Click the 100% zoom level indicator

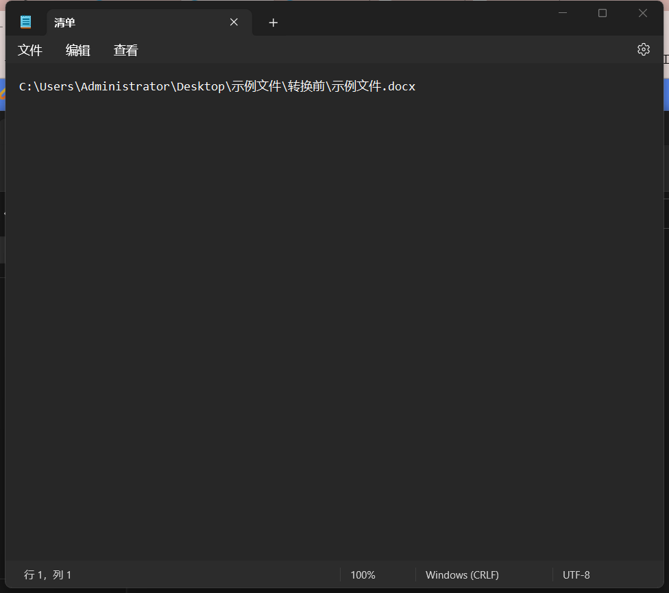tap(363, 575)
